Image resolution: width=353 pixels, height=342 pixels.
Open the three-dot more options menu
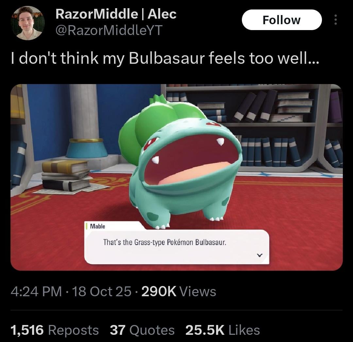click(x=335, y=20)
